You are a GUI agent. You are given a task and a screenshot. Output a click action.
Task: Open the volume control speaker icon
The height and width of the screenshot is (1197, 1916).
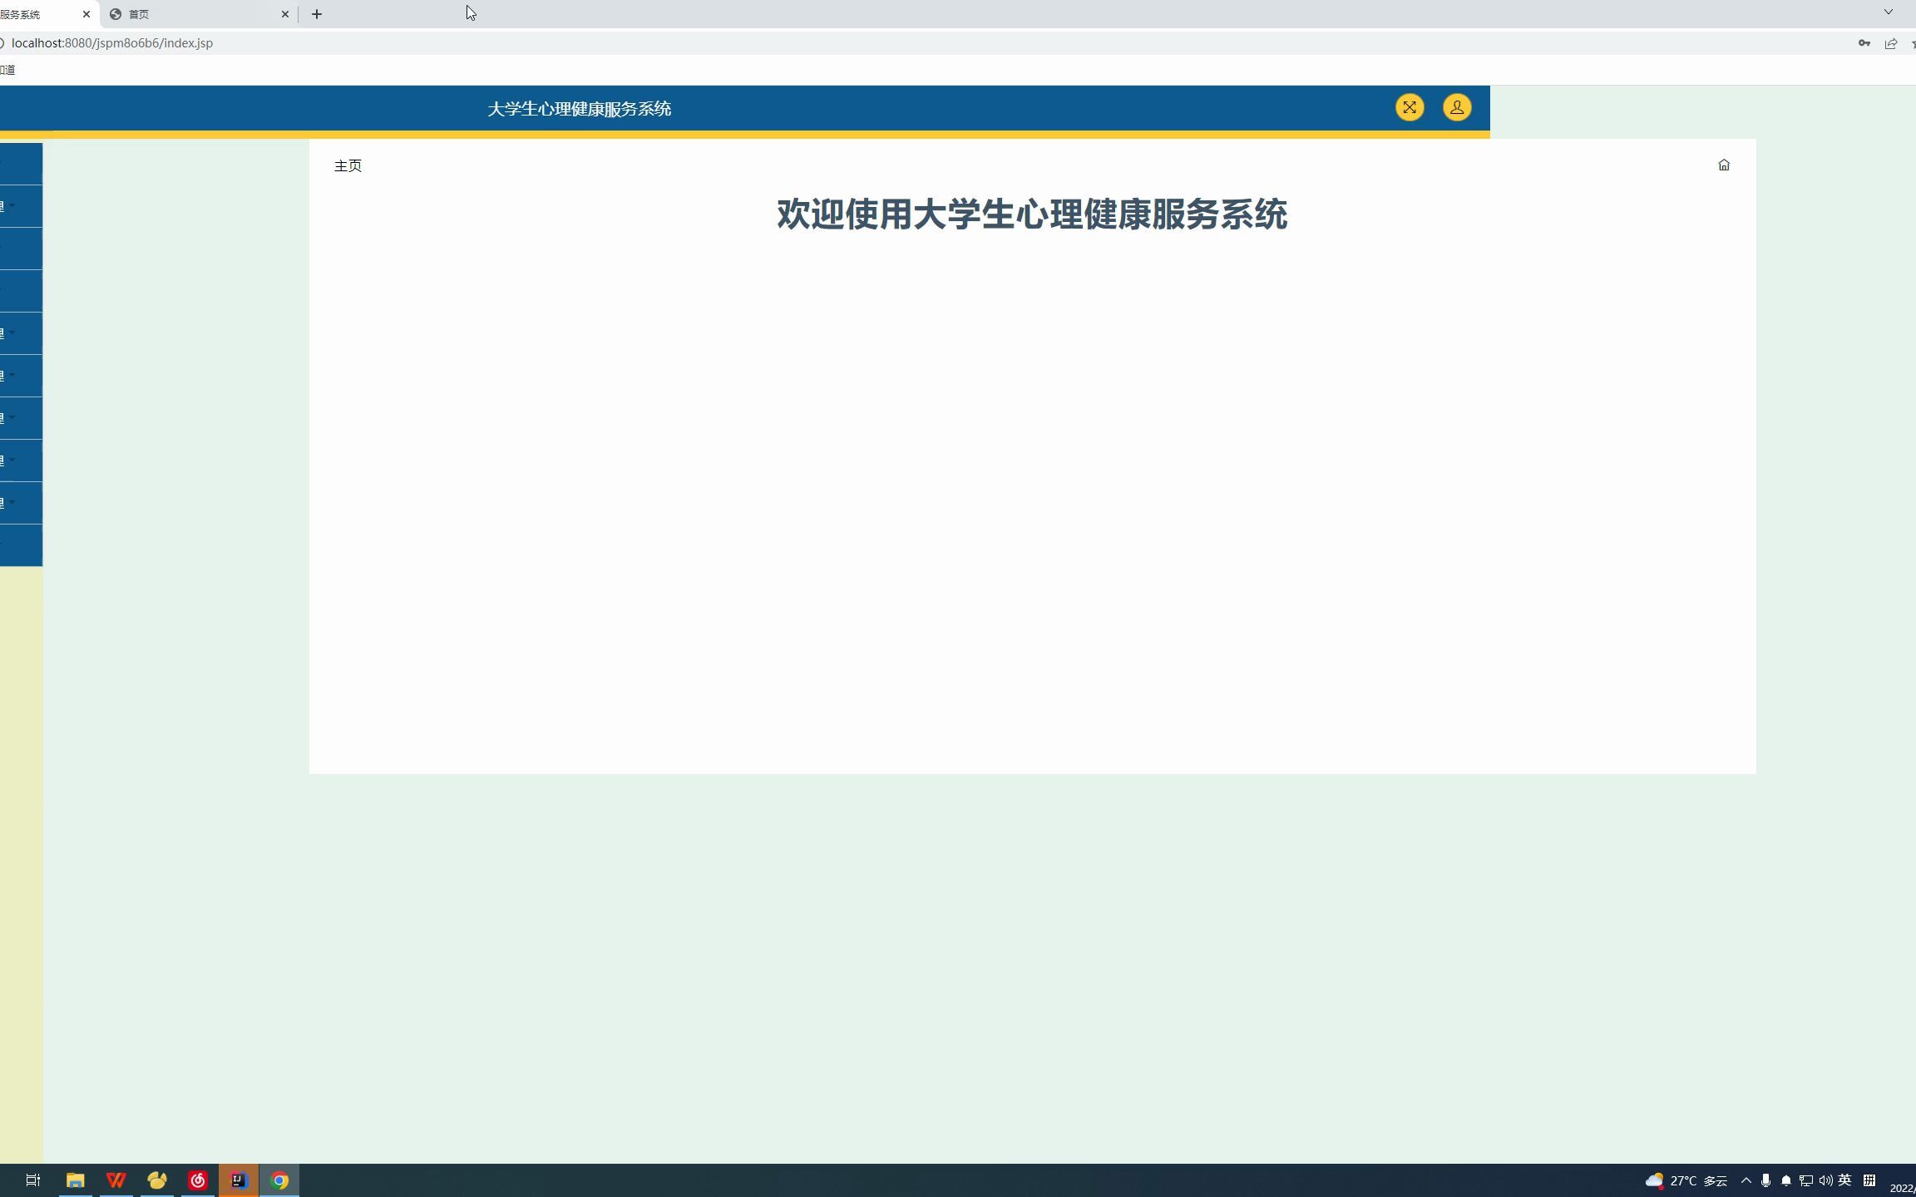[1825, 1180]
